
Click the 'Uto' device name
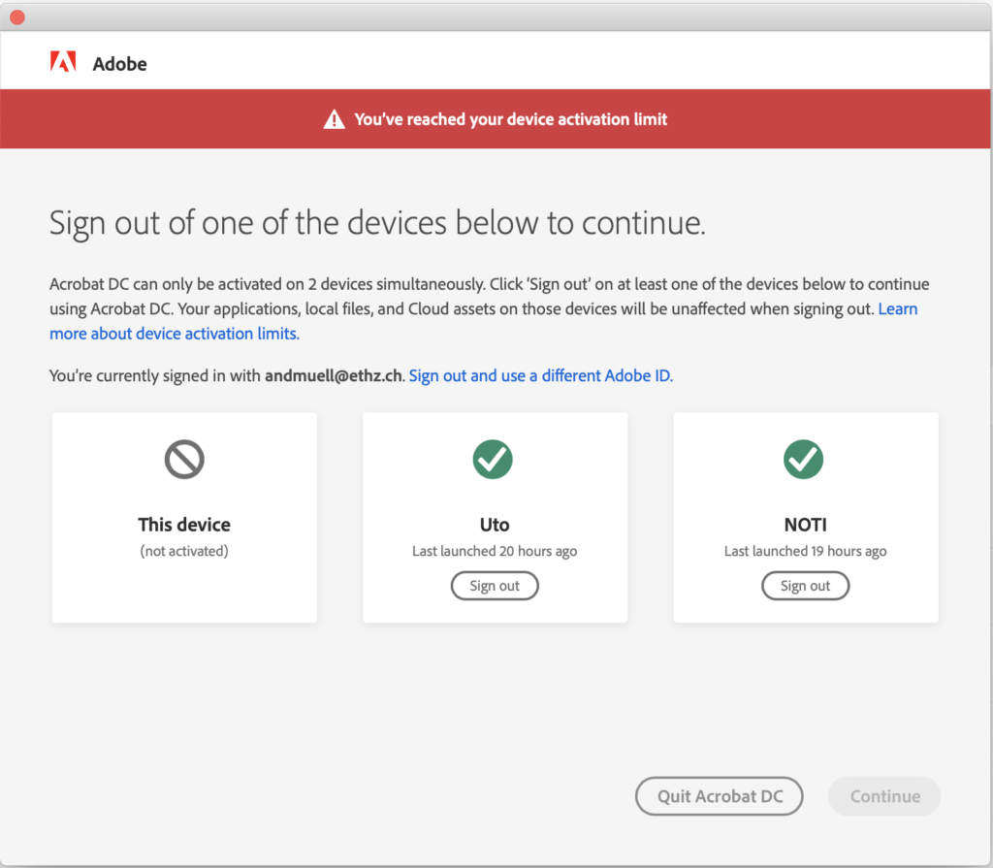[x=495, y=525]
